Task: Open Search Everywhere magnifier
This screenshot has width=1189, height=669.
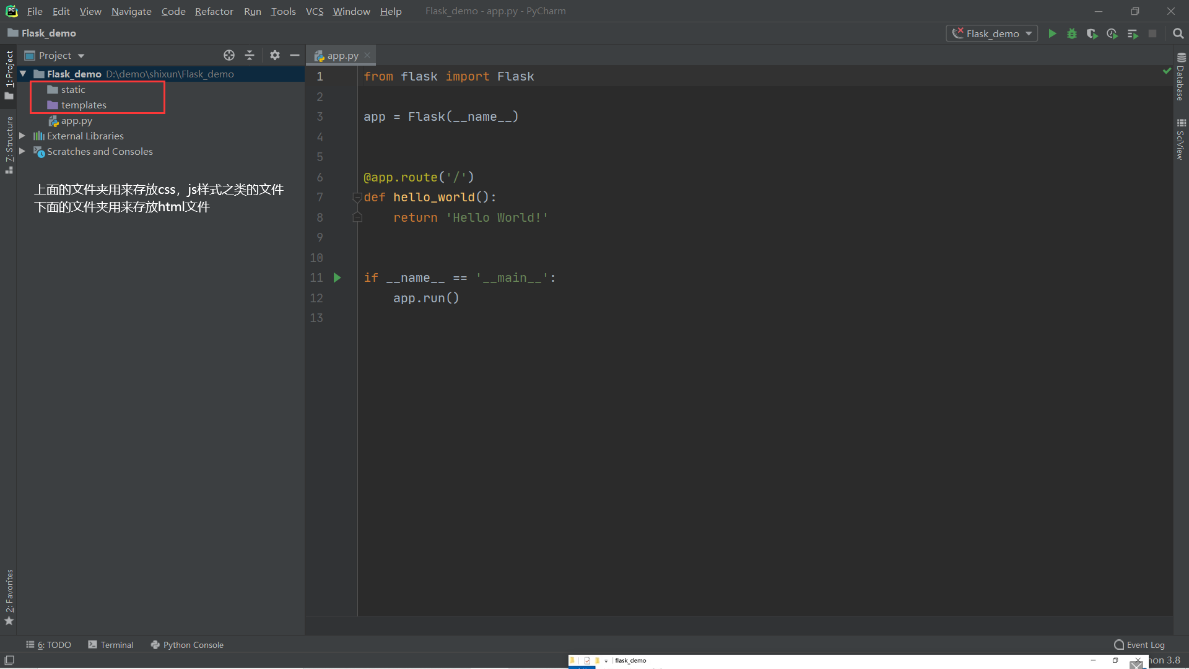Action: click(x=1178, y=33)
